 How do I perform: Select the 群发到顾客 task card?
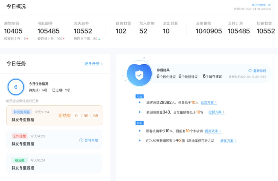click(x=54, y=115)
